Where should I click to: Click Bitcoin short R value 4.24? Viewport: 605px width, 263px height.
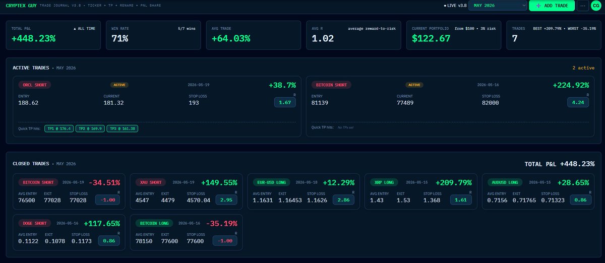(x=578, y=102)
